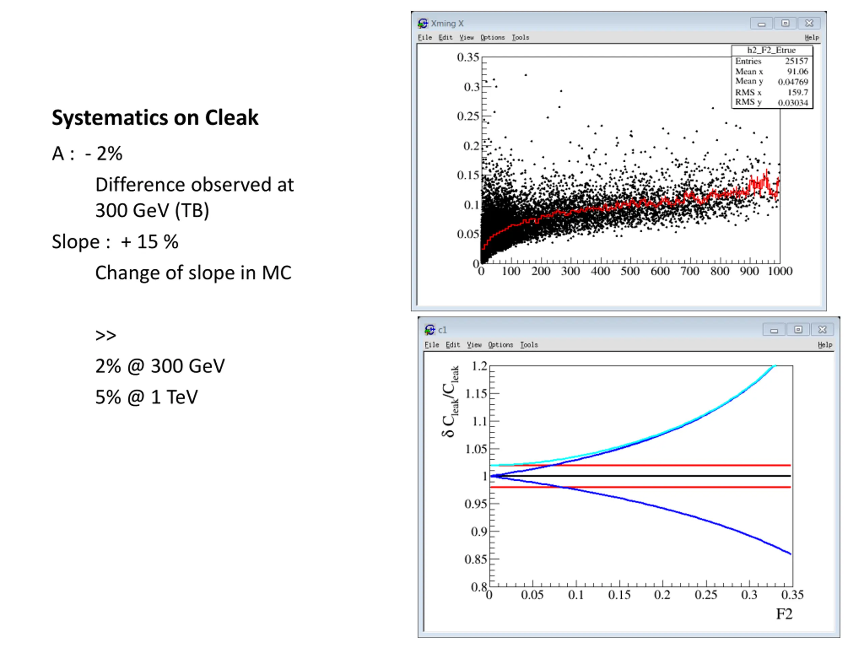Click the δ Cleak/Cleak y-axis title
The height and width of the screenshot is (648, 864).
click(x=450, y=402)
